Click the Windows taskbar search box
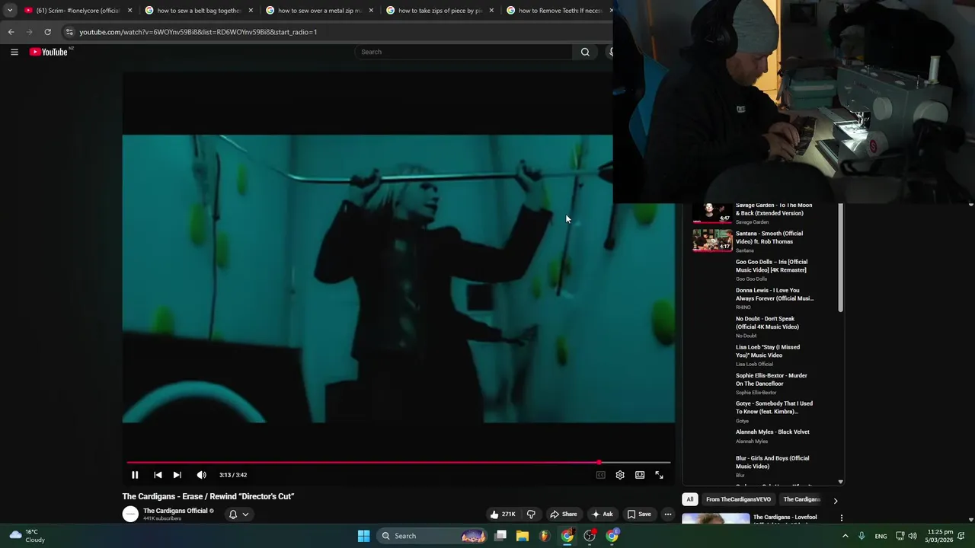 pos(433,536)
